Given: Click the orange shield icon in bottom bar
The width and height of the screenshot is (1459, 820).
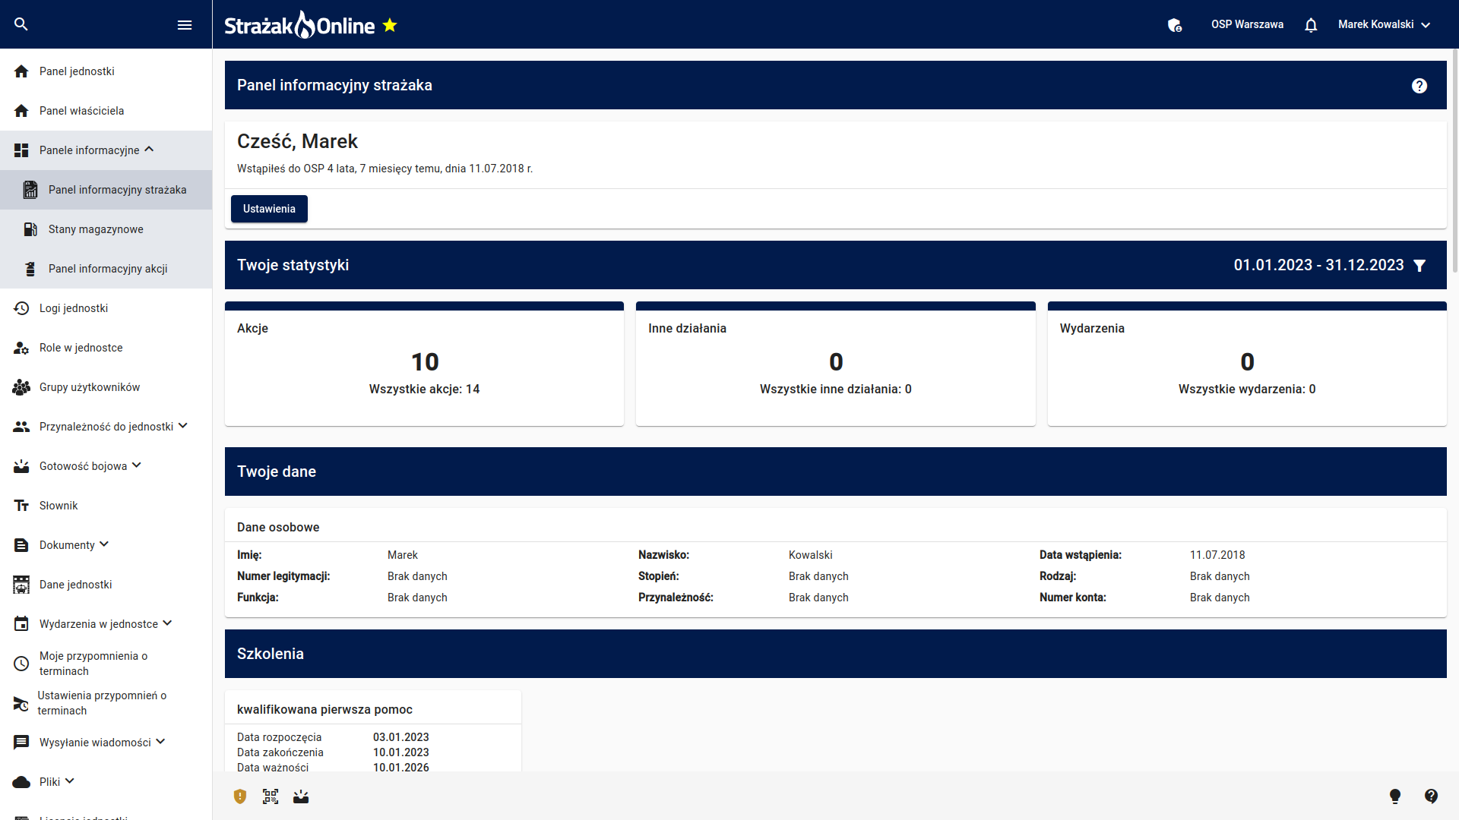Looking at the screenshot, I should 240,796.
